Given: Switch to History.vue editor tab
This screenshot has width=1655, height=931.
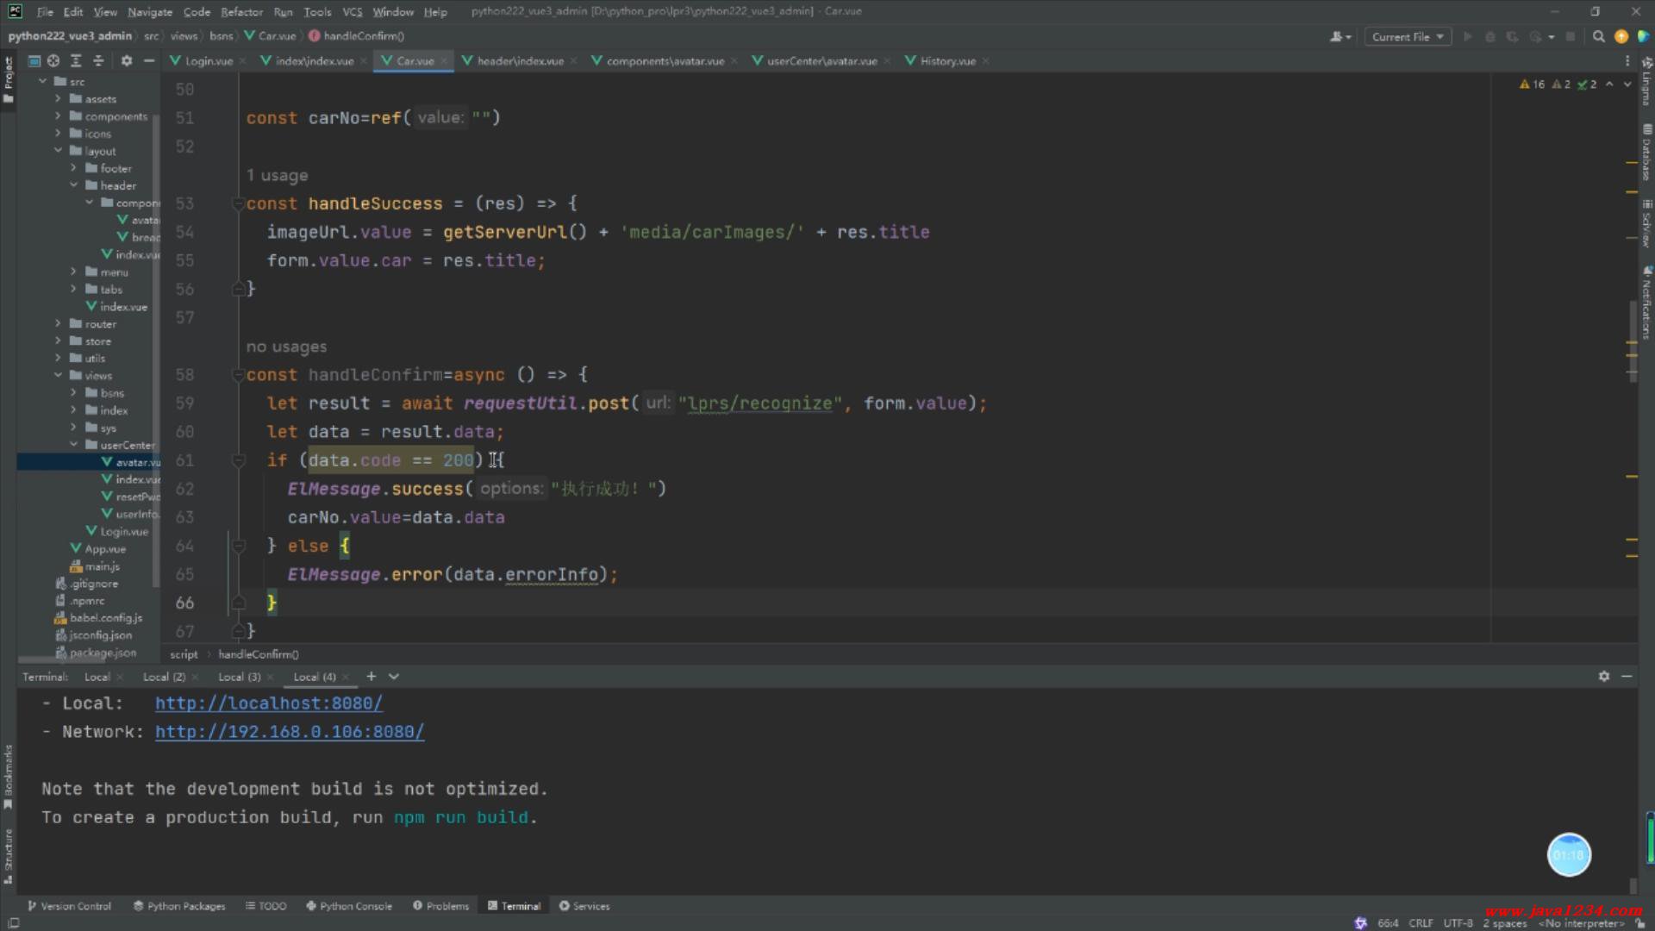Looking at the screenshot, I should click(x=946, y=61).
